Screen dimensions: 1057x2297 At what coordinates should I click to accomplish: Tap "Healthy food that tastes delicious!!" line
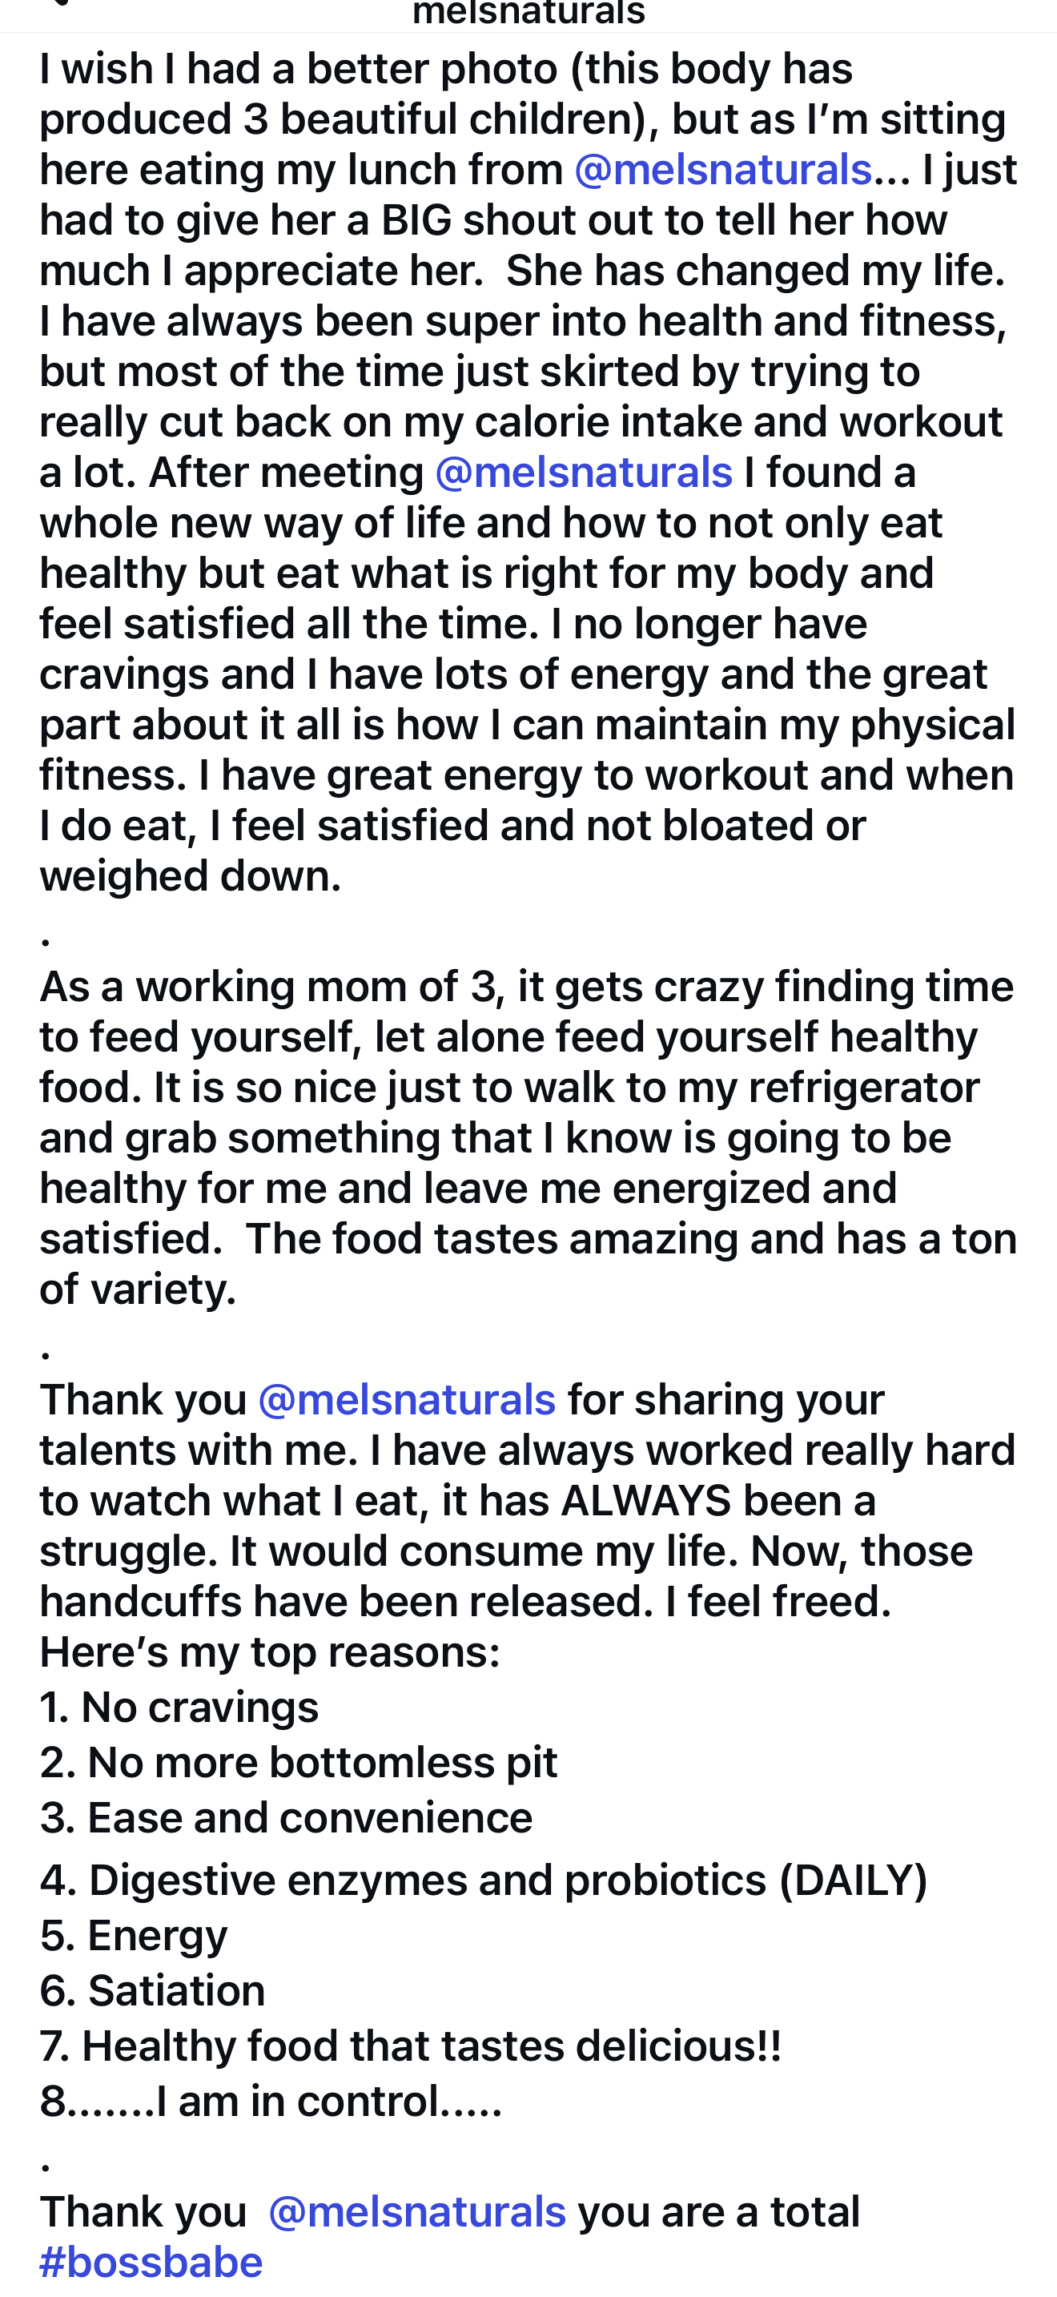coord(410,2046)
